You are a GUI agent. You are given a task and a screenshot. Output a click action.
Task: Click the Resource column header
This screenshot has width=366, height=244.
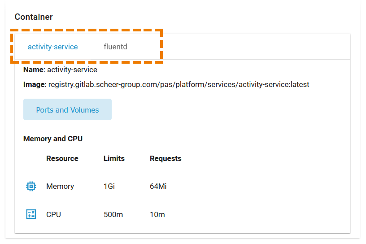tap(62, 158)
